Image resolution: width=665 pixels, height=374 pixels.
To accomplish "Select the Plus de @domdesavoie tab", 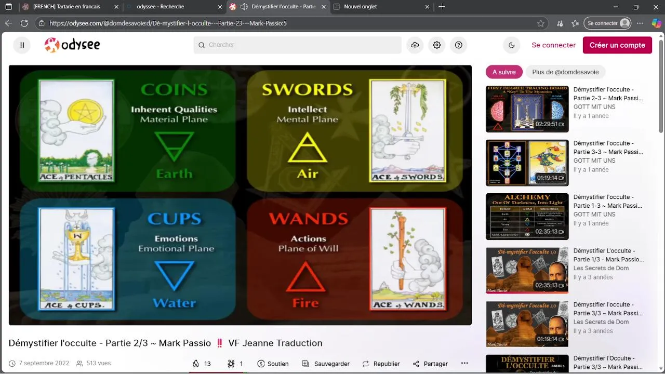I will pyautogui.click(x=565, y=72).
